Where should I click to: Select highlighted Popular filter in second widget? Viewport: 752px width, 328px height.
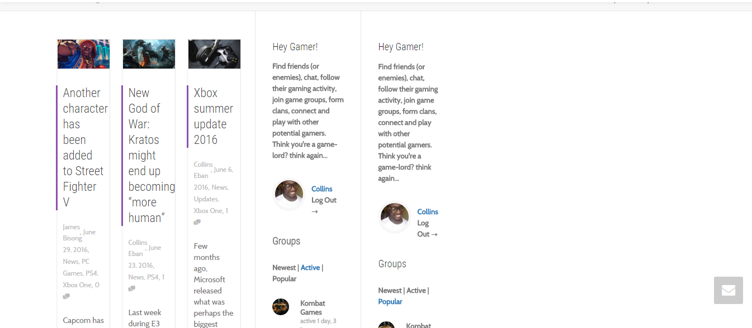[x=390, y=302]
